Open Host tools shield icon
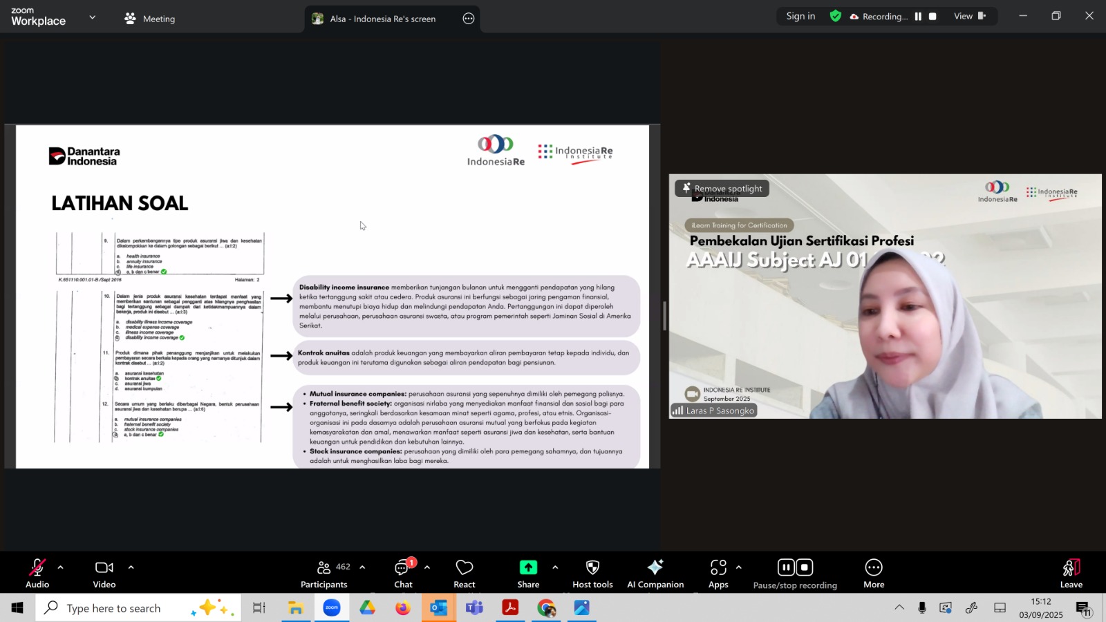The height and width of the screenshot is (622, 1106). 592,573
